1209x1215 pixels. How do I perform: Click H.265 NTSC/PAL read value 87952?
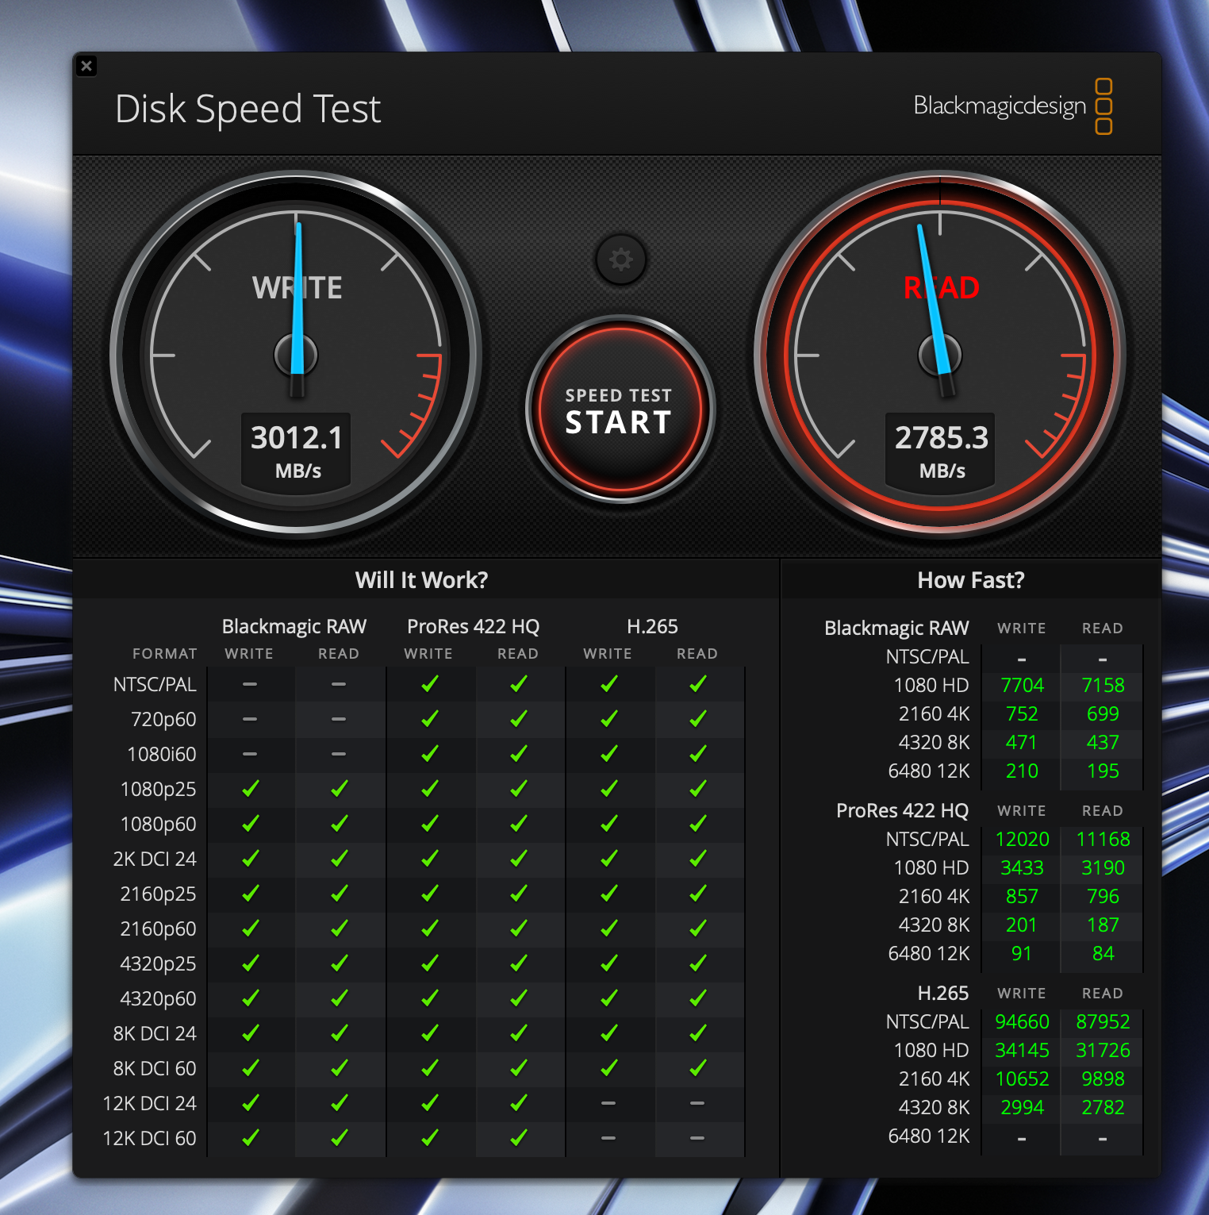[x=1103, y=1021]
